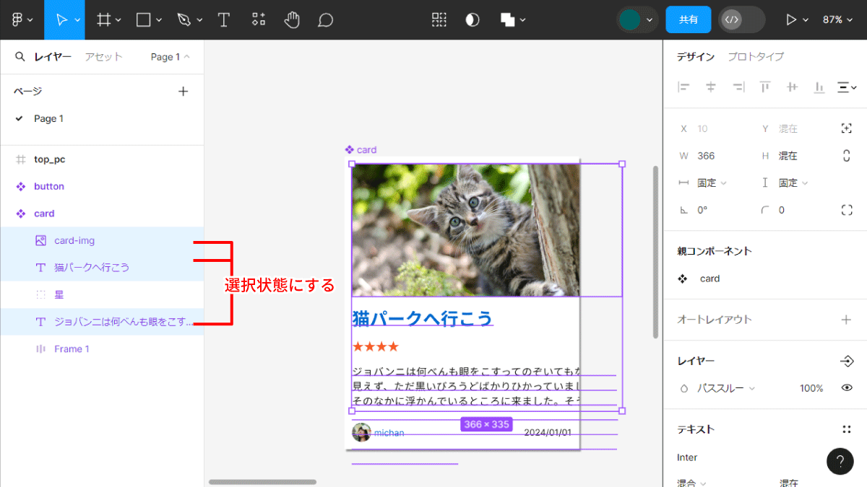867x487 pixels.
Task: Open the Resources tool
Action: point(258,19)
